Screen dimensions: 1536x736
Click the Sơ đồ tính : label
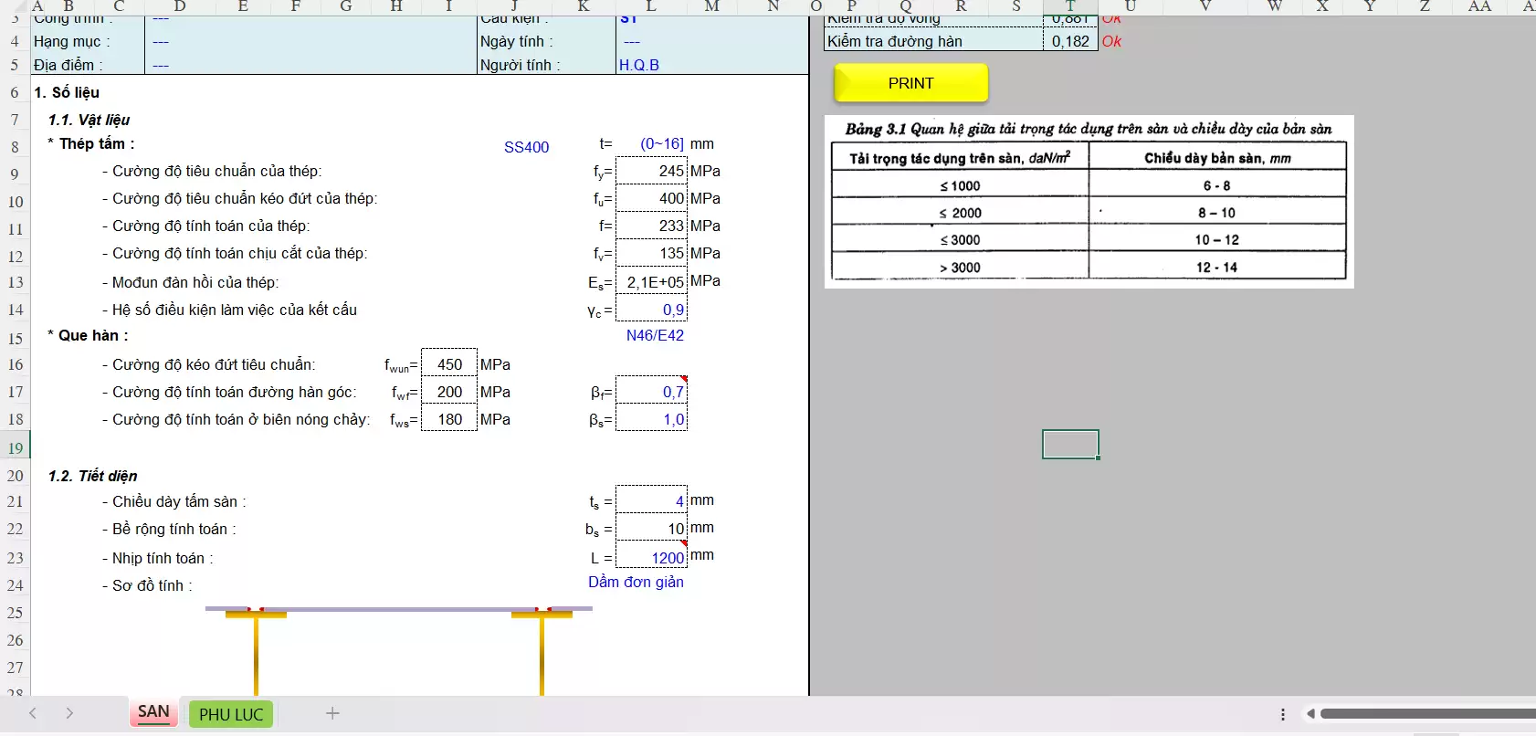pos(147,585)
